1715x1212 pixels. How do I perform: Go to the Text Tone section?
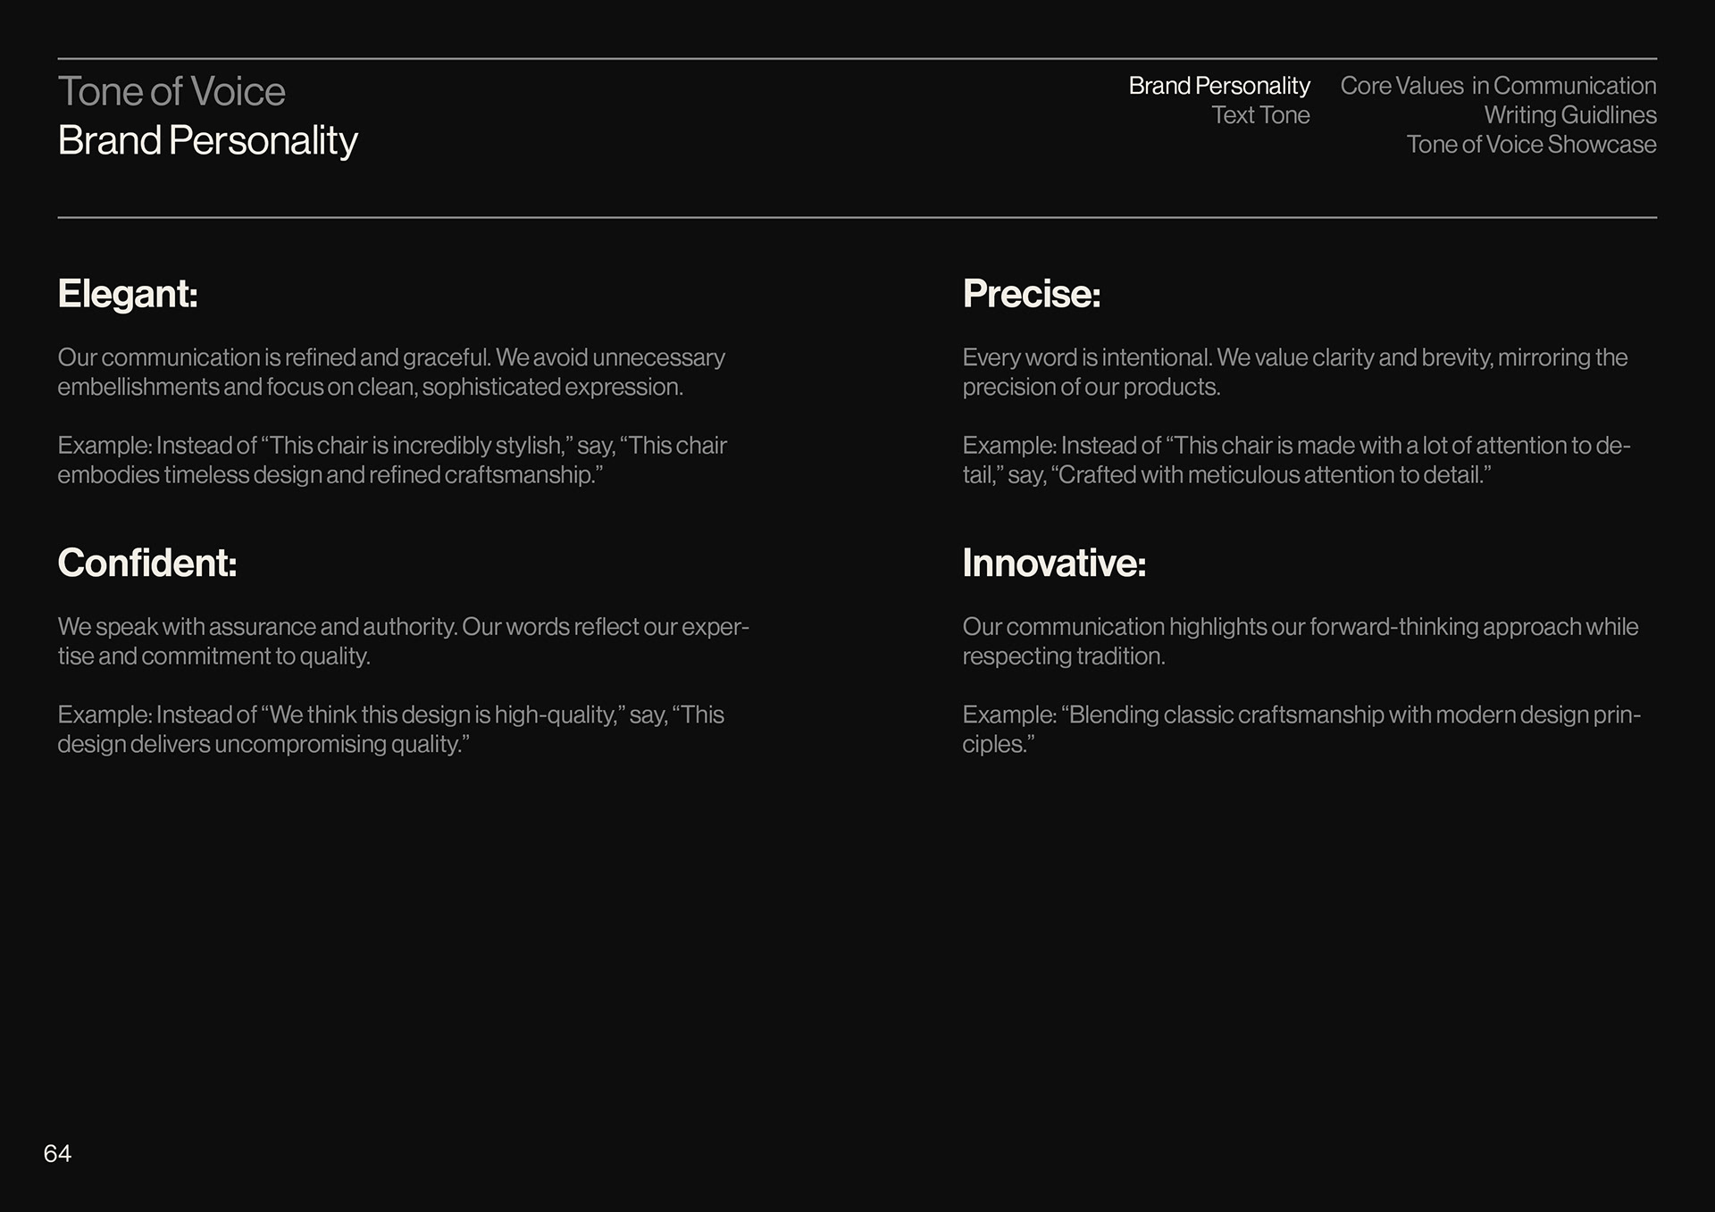1259,115
